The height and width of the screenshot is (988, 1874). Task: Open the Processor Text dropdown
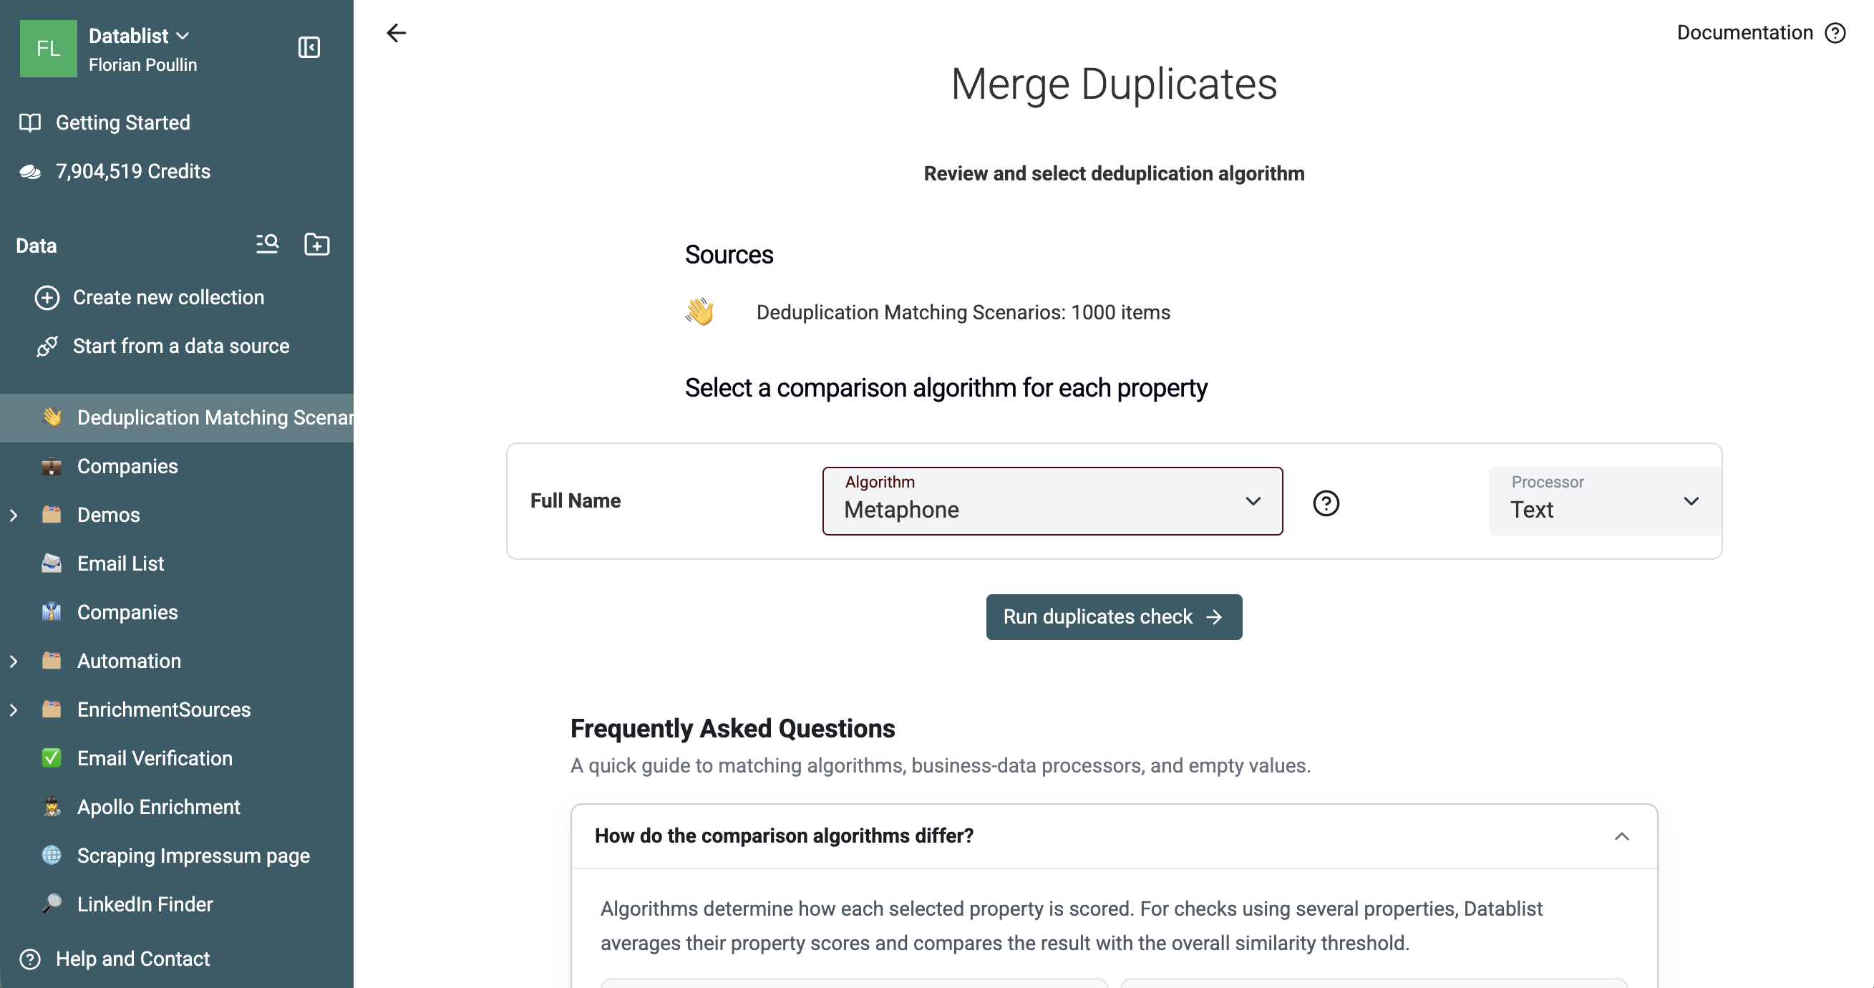pos(1604,501)
